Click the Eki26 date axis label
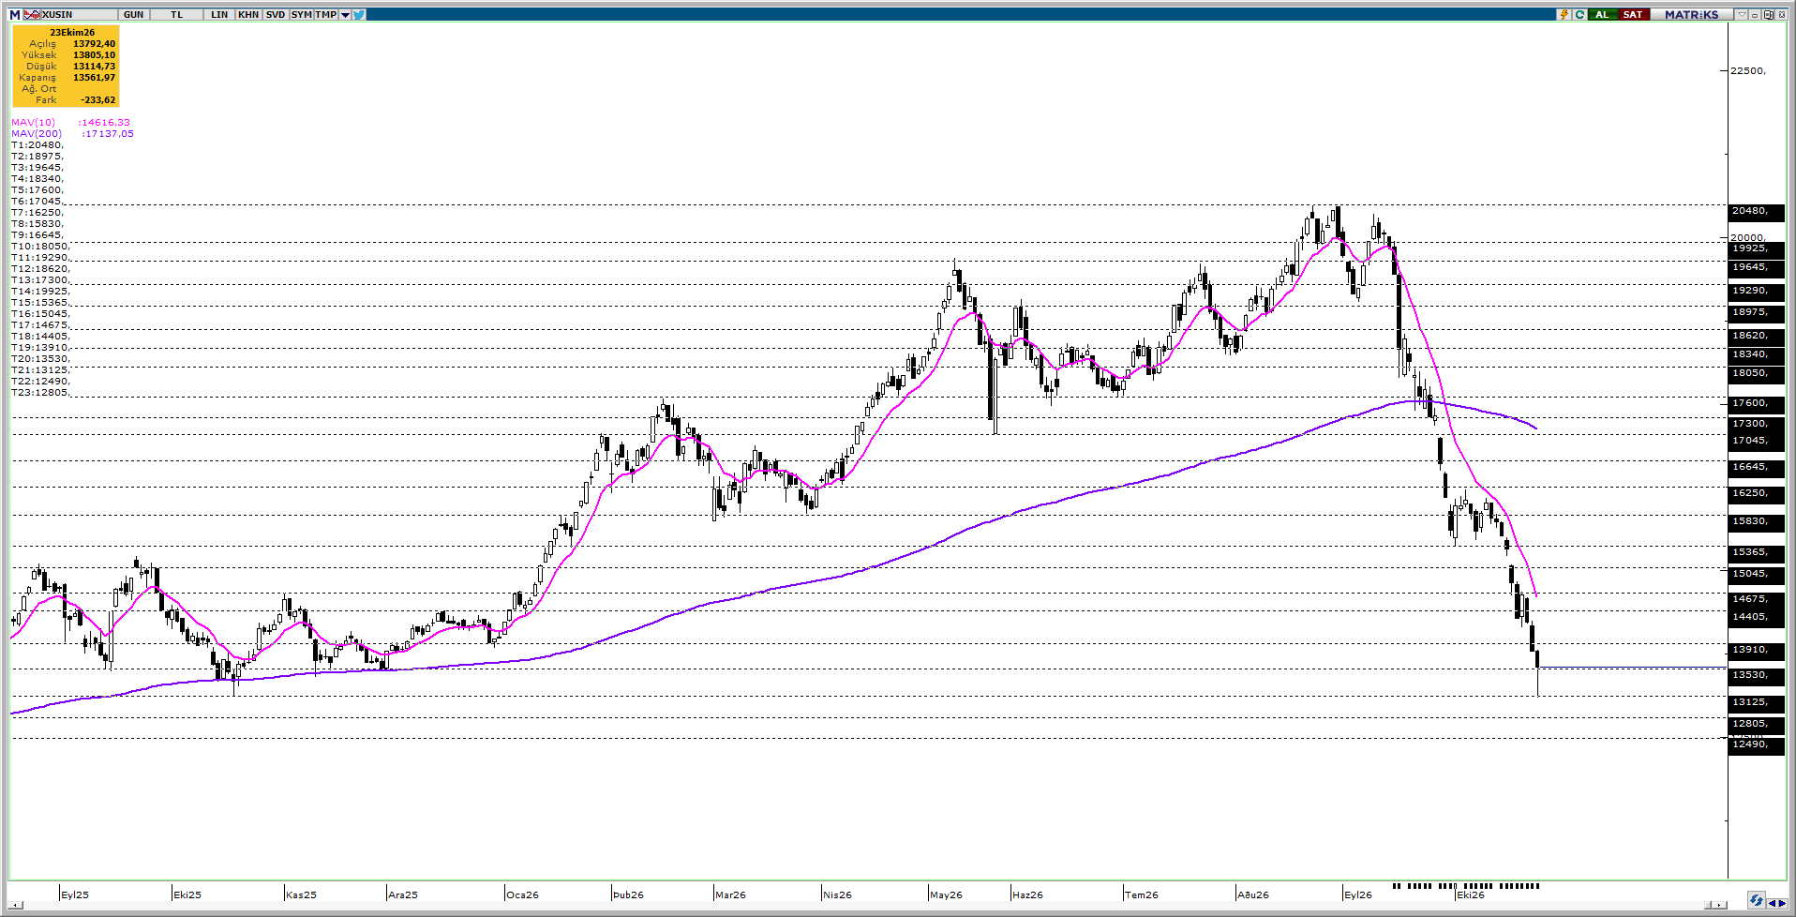This screenshot has width=1796, height=917. point(1471,894)
